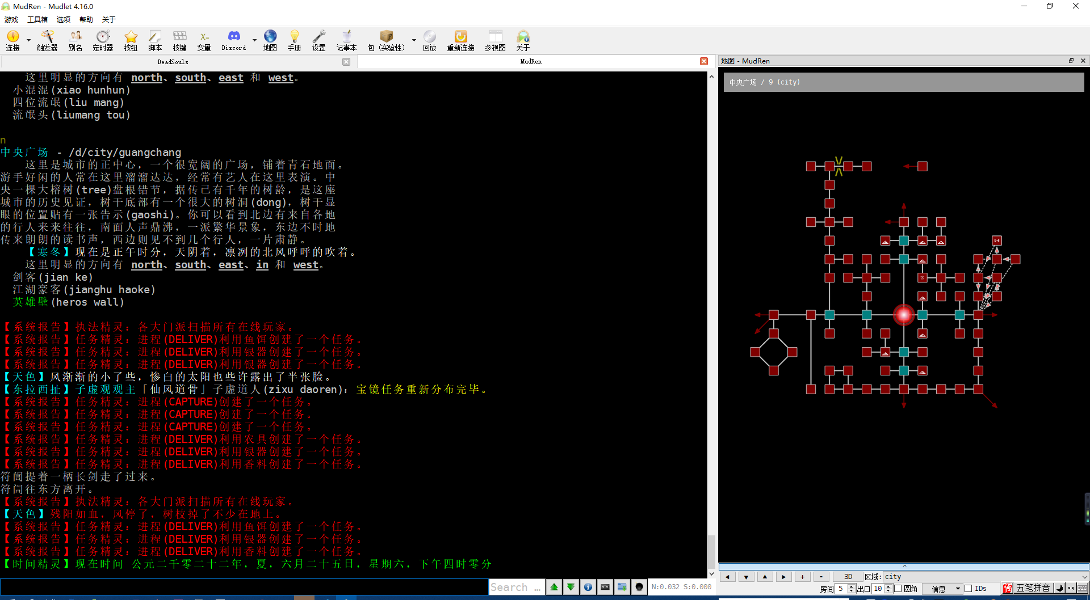Open the Timers (定时器) editor
The image size is (1090, 600).
103,41
